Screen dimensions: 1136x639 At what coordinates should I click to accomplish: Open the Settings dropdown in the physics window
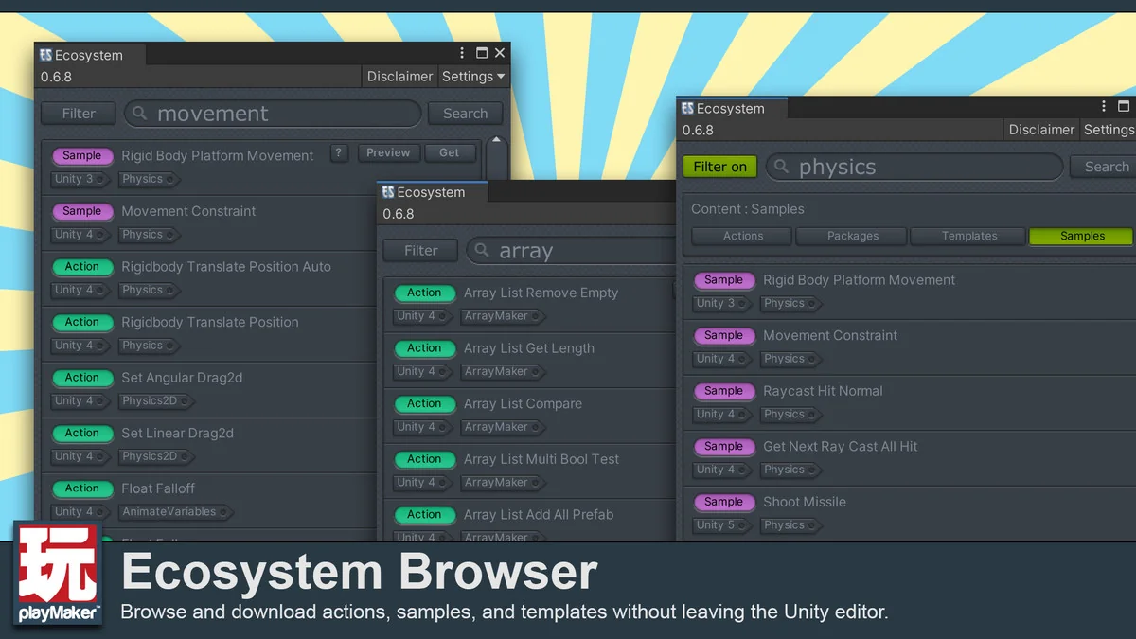[x=1109, y=130]
